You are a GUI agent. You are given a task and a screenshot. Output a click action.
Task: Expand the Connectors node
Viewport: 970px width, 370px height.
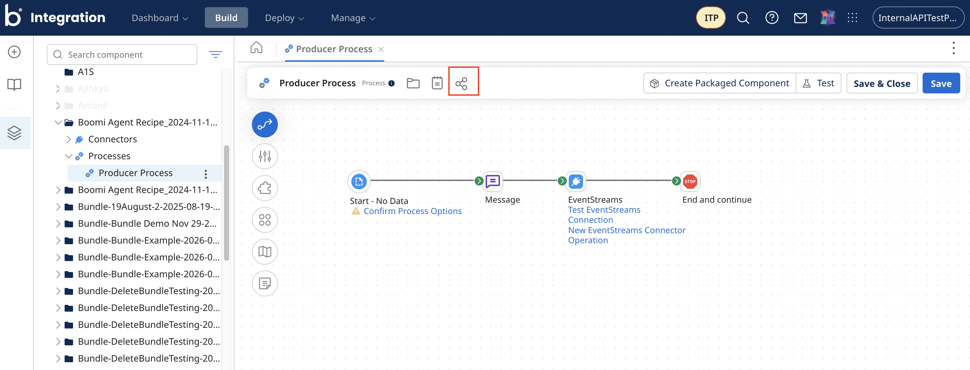pyautogui.click(x=68, y=139)
